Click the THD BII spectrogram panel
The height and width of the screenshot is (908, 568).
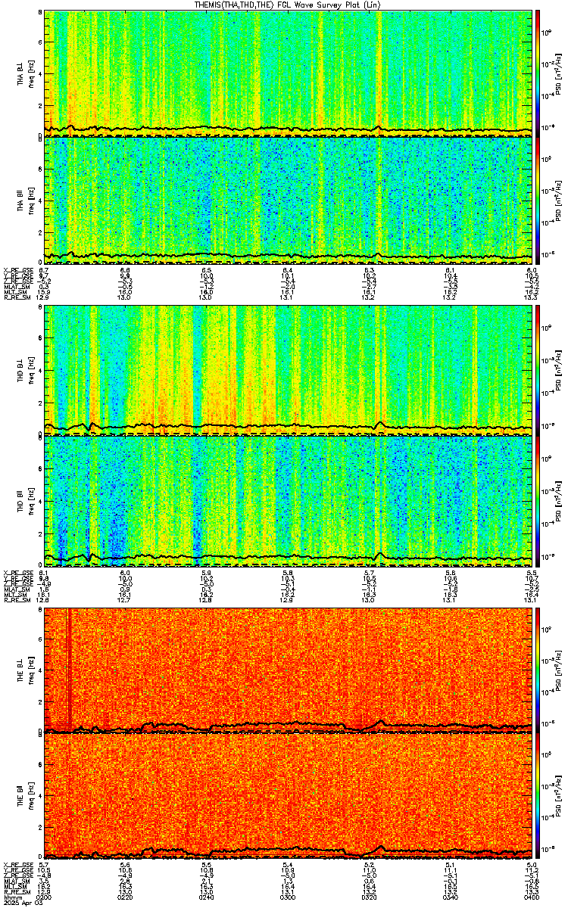[x=288, y=500]
